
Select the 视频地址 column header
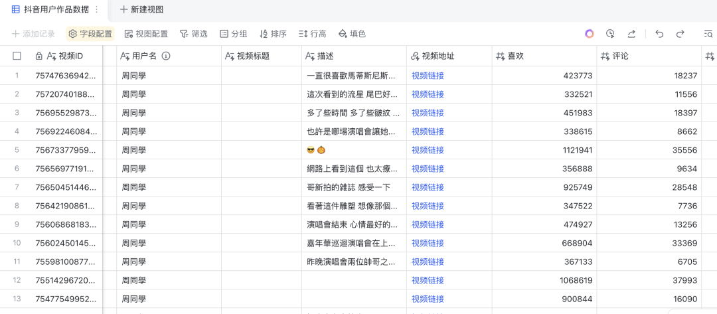[449, 56]
